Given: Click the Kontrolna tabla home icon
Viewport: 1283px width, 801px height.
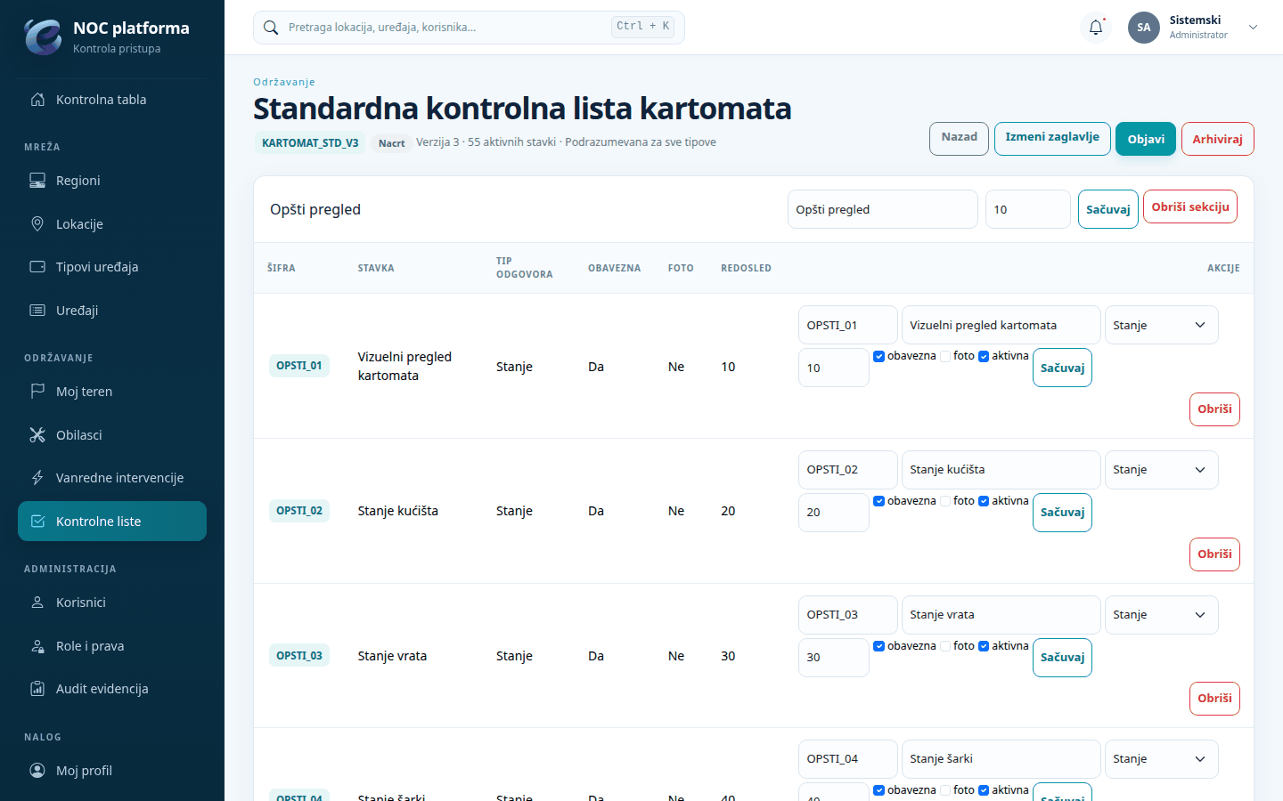Looking at the screenshot, I should pos(37,100).
